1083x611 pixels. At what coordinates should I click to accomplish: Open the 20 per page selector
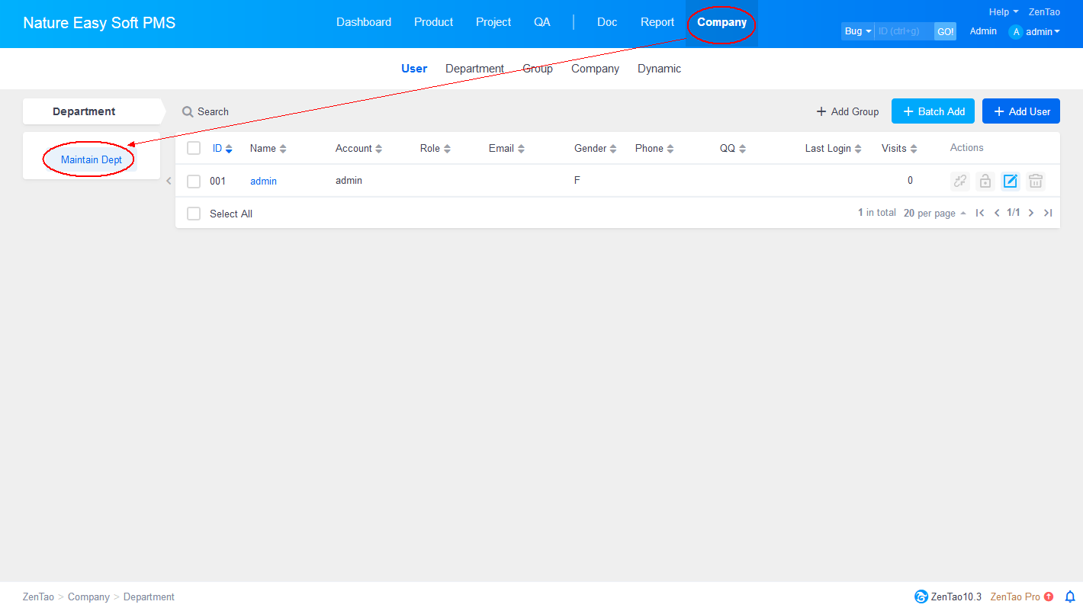click(934, 214)
